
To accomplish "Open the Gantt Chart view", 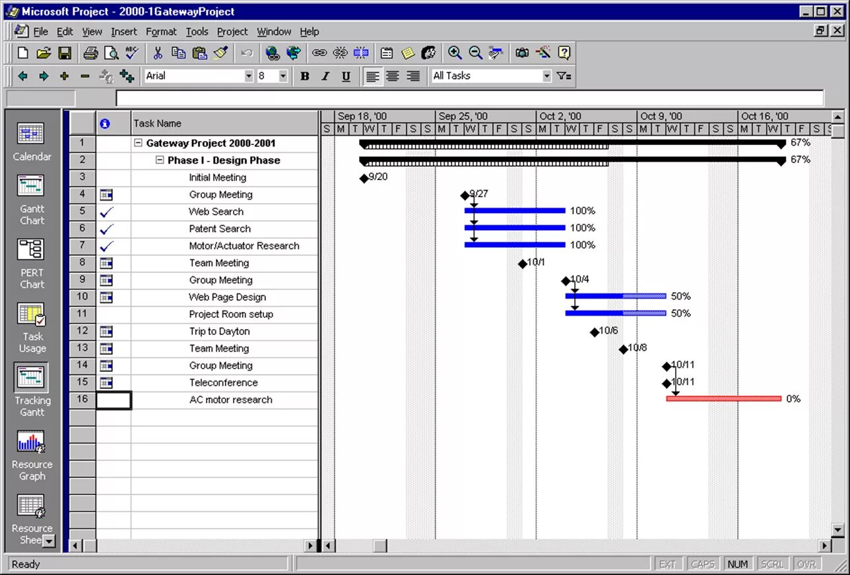I will (x=32, y=200).
